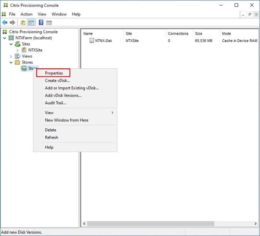Select the NTXFarm (localhost) tree label

[x=34, y=38]
